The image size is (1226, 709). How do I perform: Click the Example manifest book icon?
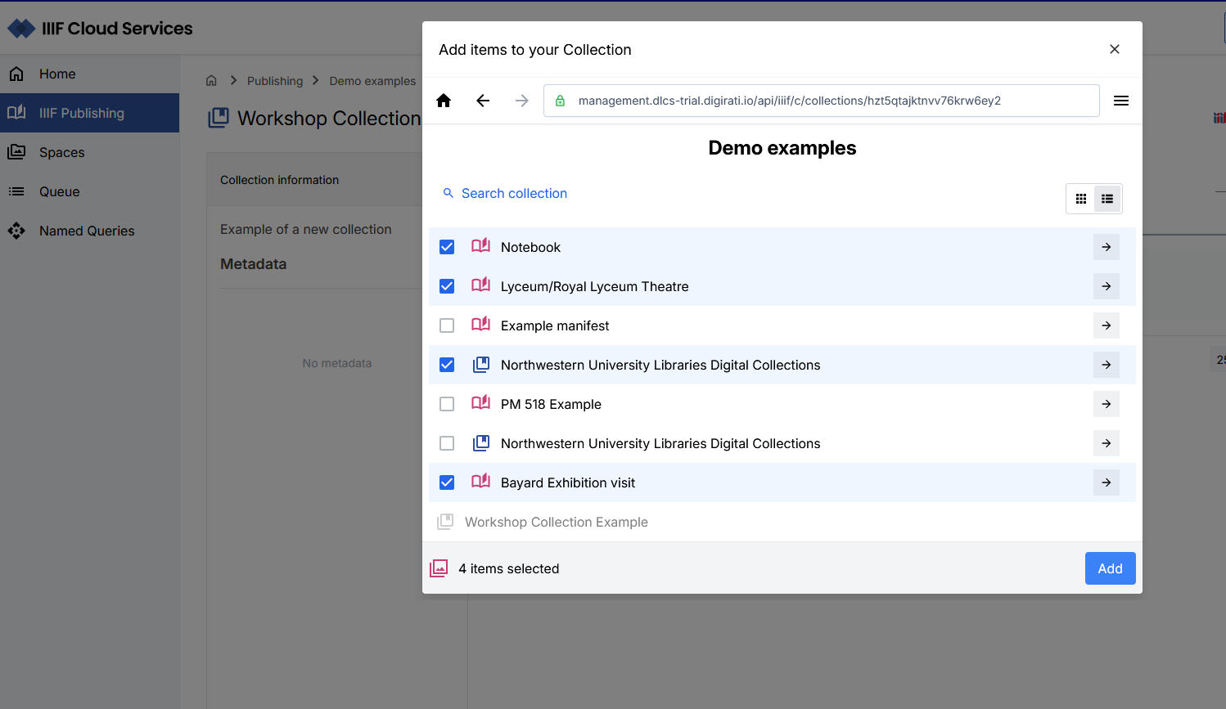tap(481, 325)
